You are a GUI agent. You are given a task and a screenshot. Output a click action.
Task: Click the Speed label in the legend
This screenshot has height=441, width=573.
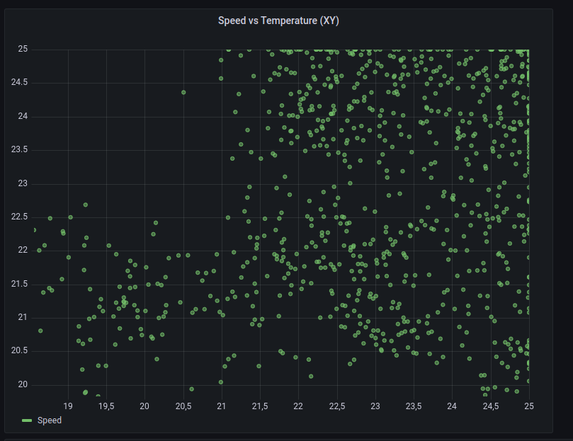50,420
